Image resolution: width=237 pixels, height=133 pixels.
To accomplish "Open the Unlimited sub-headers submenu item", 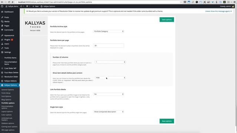I will click(7, 119).
